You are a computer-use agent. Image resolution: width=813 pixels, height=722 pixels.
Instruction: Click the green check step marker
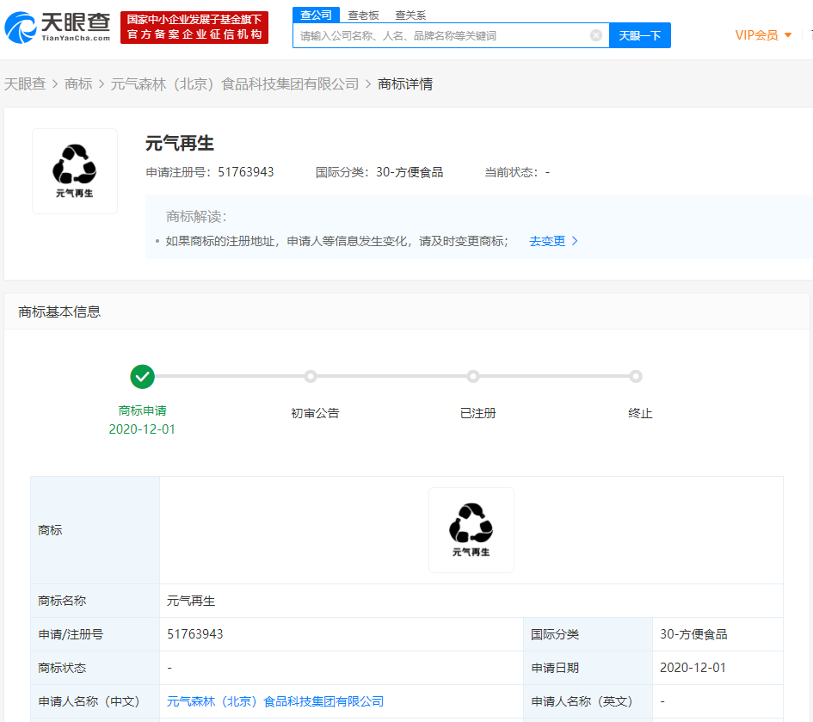tap(143, 377)
